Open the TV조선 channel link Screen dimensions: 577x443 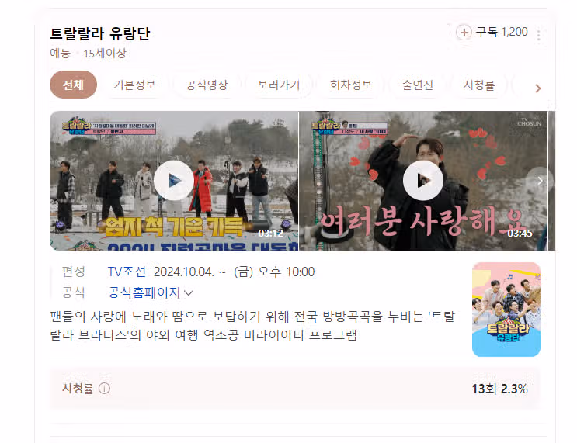tap(127, 272)
